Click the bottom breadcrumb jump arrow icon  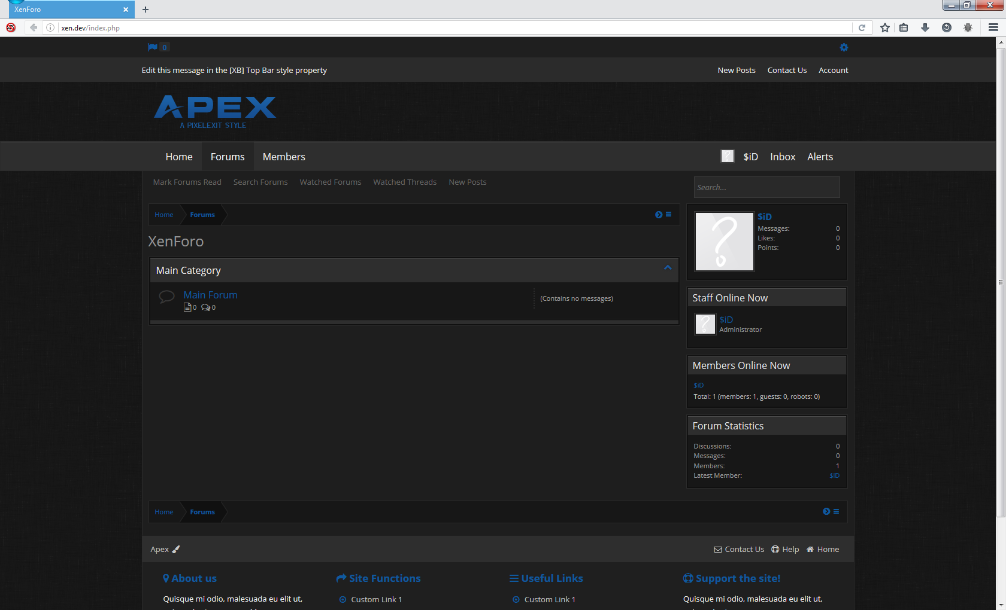(x=826, y=511)
